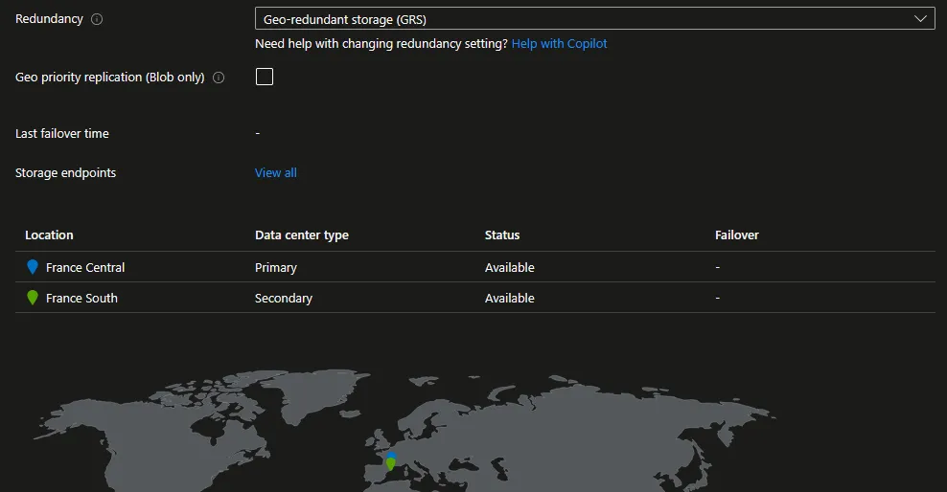Click the blue France Central pin icon in table
The width and height of the screenshot is (947, 492).
(x=33, y=266)
